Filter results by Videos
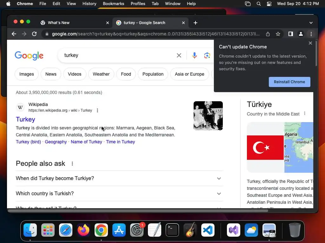 click(75, 74)
